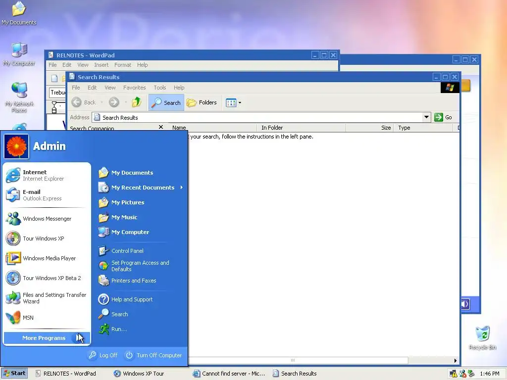507x380 pixels.
Task: Open My Music folder in Start menu
Action: (141, 217)
